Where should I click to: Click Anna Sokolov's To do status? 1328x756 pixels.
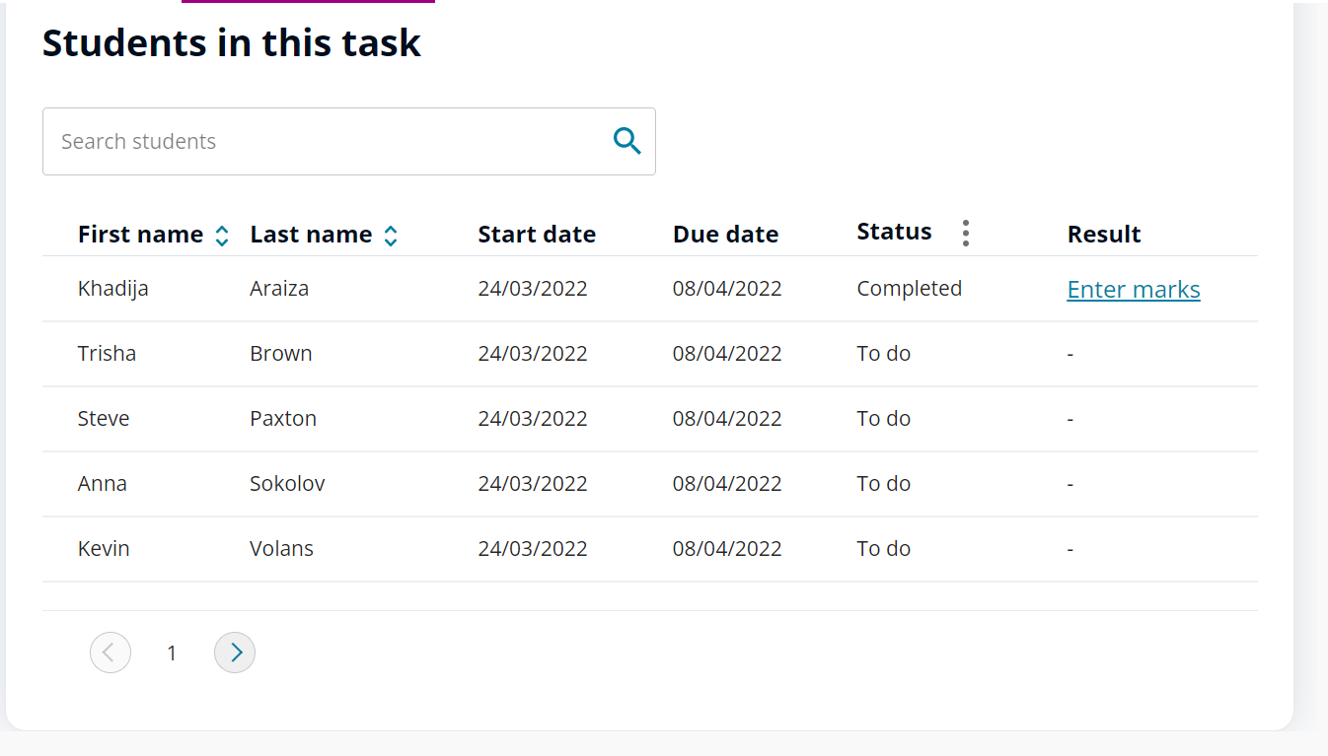pos(884,483)
